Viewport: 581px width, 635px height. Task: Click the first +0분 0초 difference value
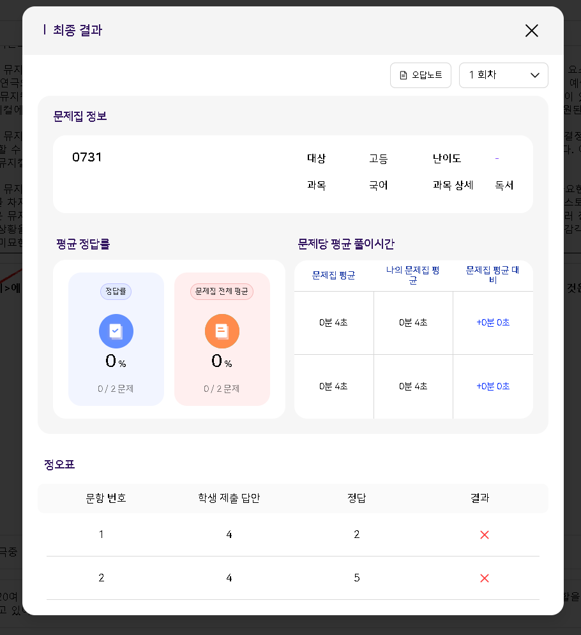coord(493,323)
